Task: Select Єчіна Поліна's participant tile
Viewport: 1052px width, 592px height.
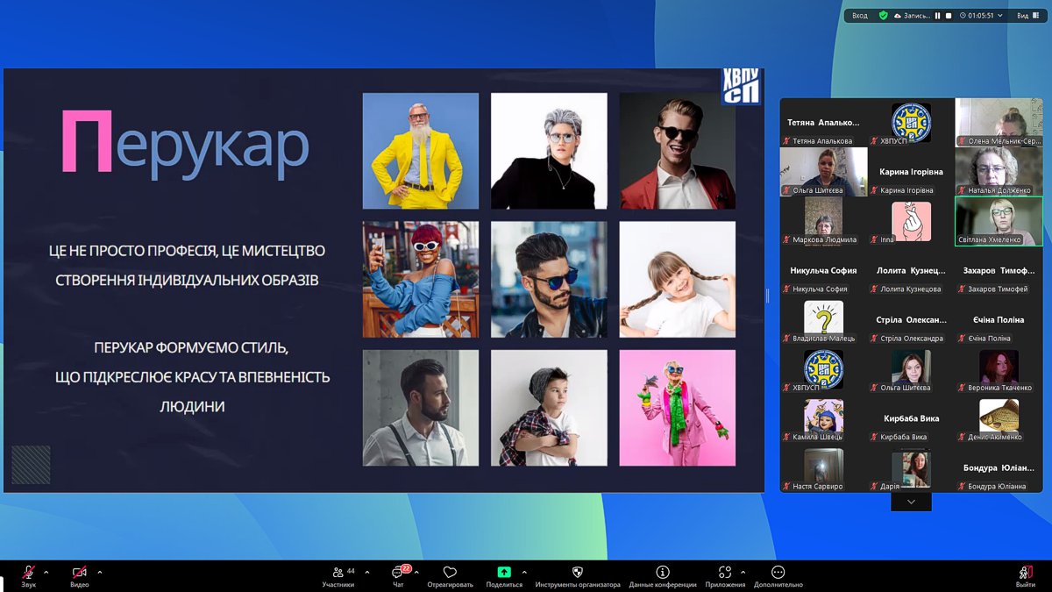Action: (999, 320)
